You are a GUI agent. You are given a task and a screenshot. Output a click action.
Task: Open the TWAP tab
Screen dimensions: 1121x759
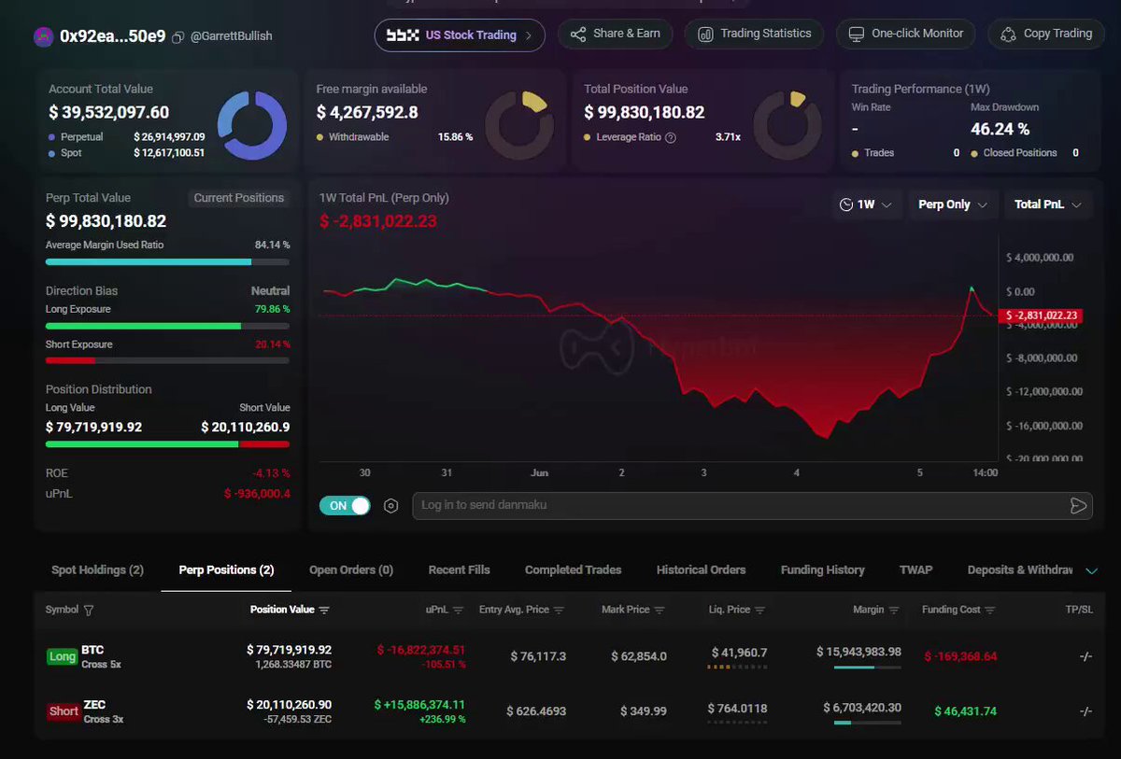coord(915,569)
